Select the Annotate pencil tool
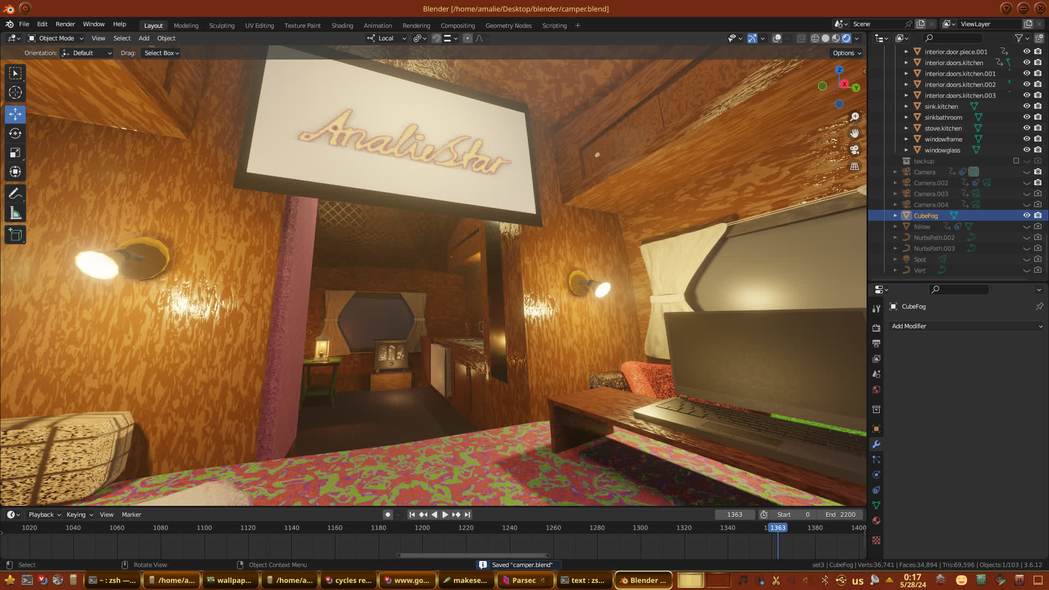The image size is (1049, 590). tap(15, 194)
